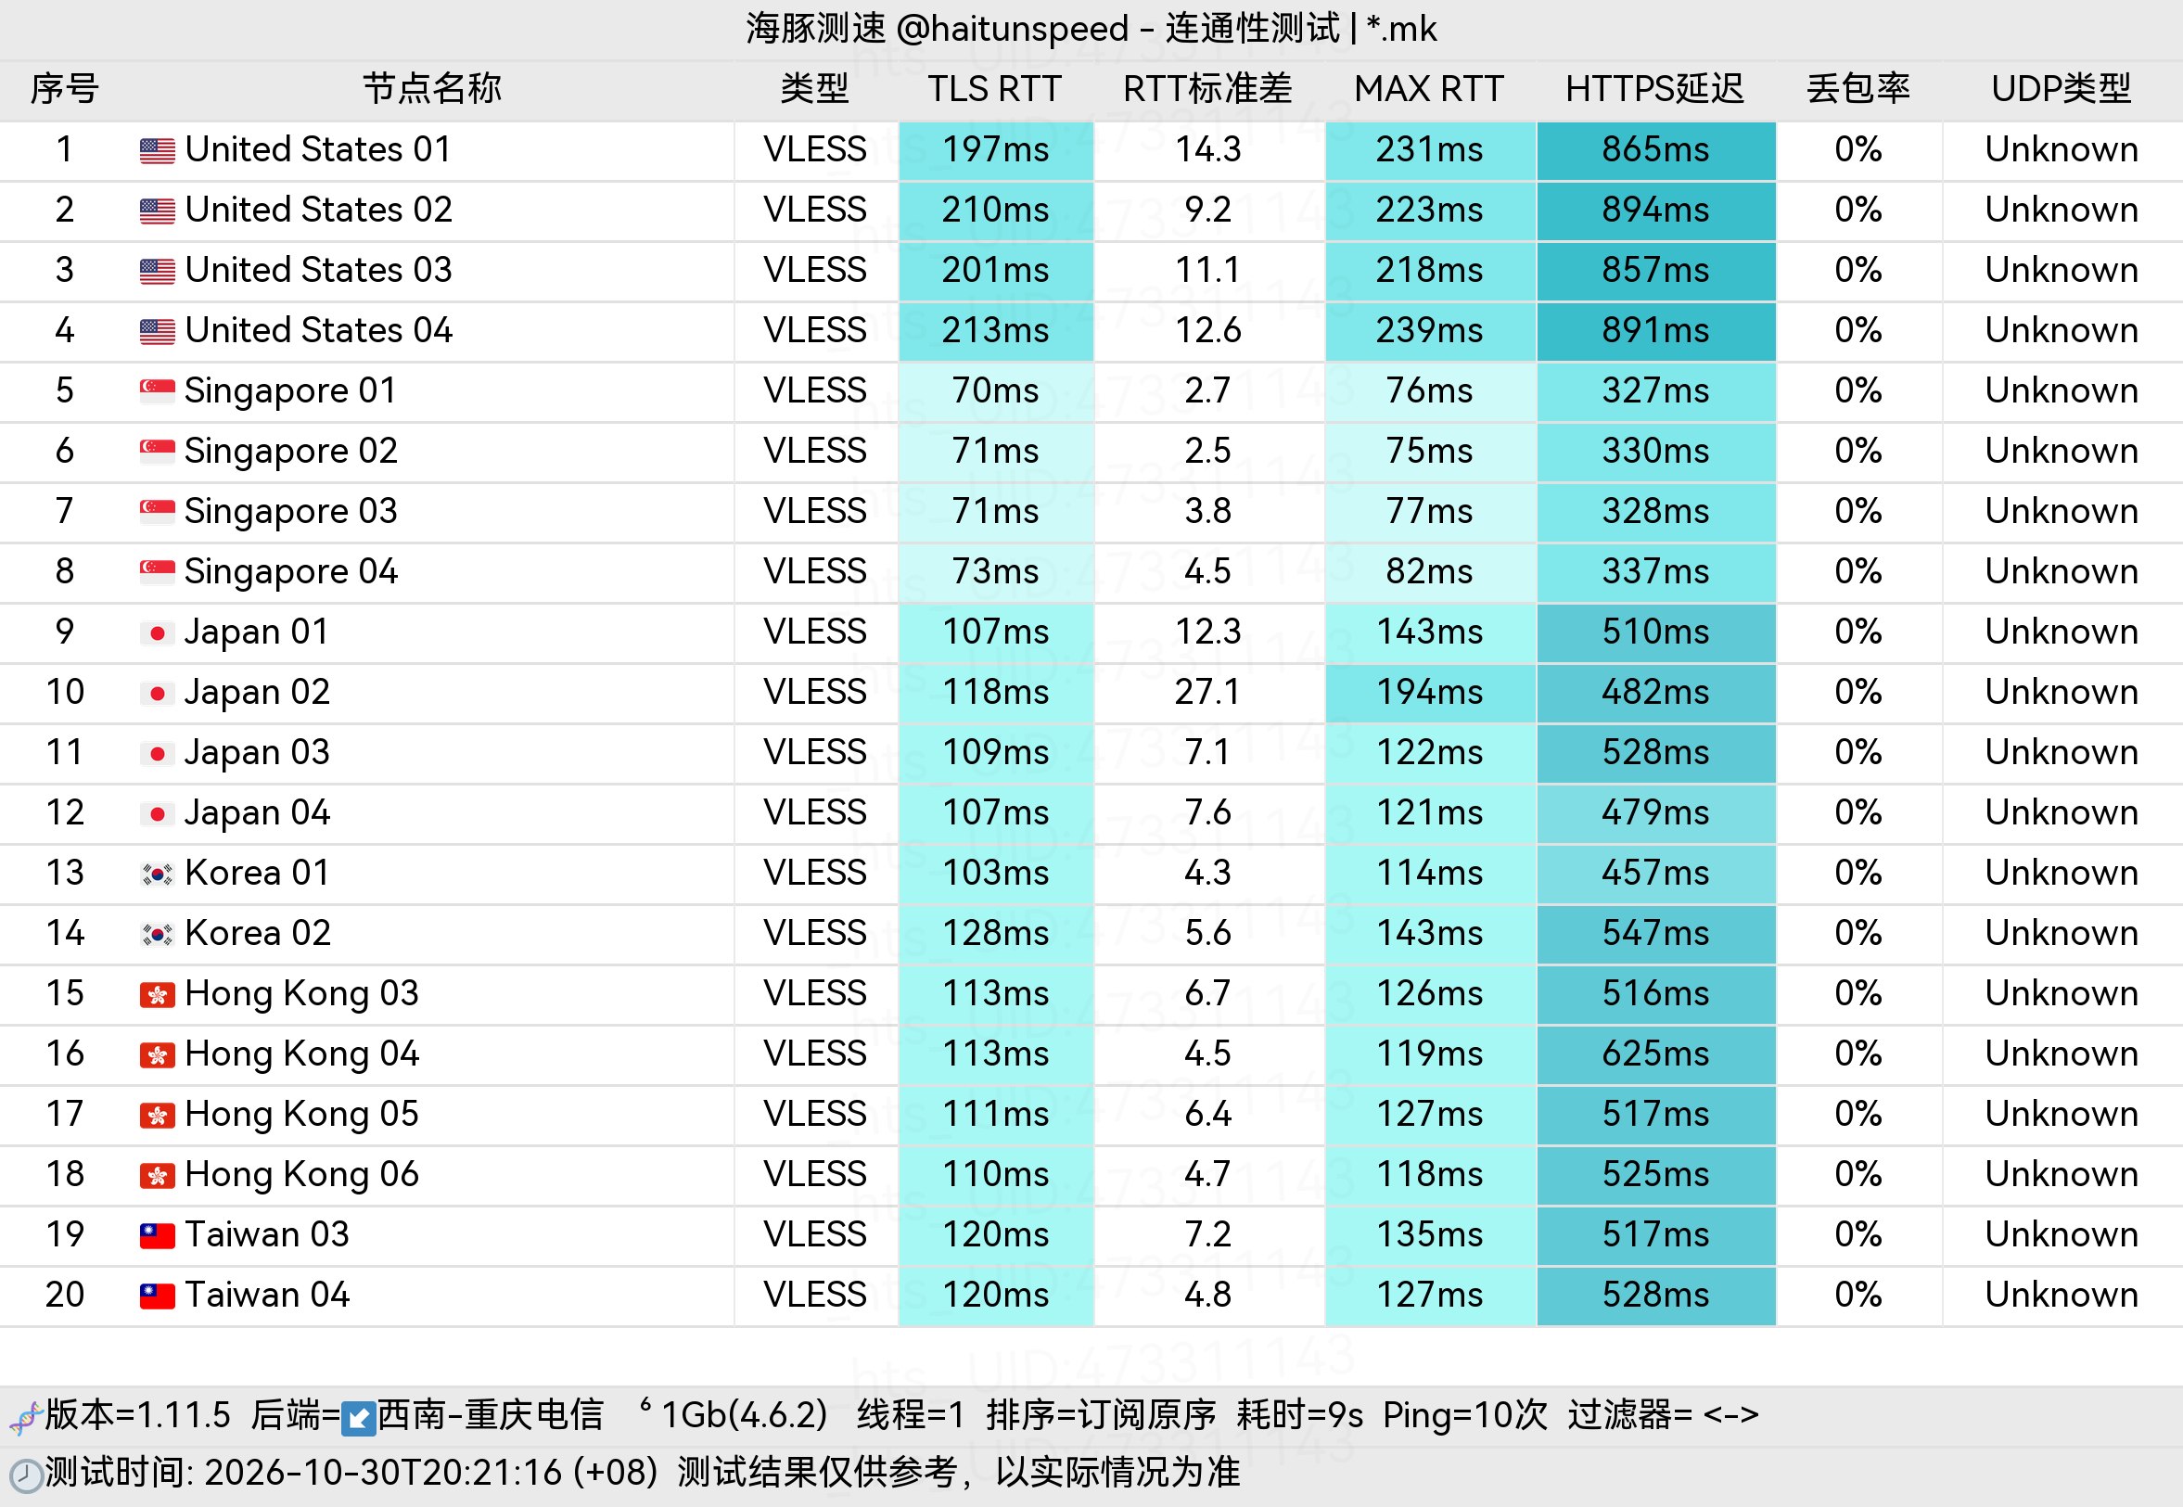
Task: Click the 27.1 RTT deviation value
Action: pos(1207,692)
